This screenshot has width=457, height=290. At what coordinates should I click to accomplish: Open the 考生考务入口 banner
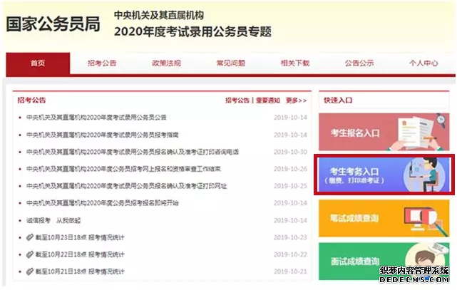pos(384,175)
